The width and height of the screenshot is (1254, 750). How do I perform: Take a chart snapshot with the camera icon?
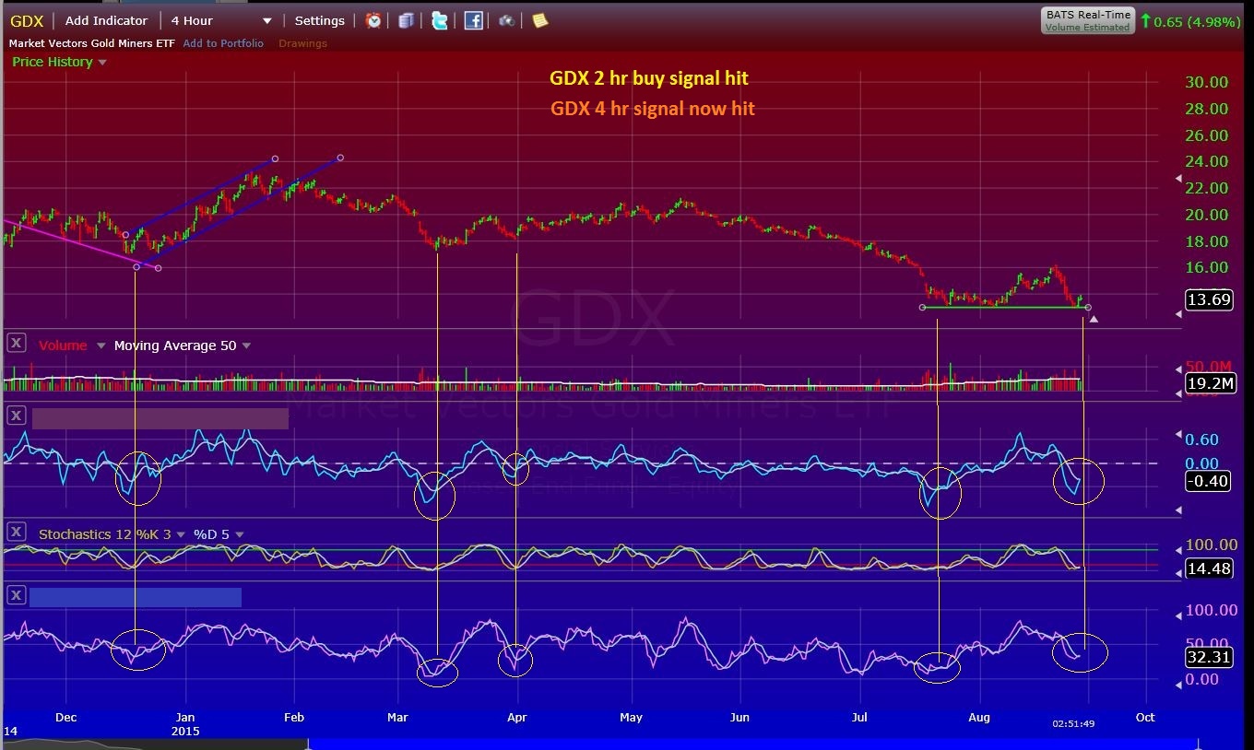[x=506, y=20]
